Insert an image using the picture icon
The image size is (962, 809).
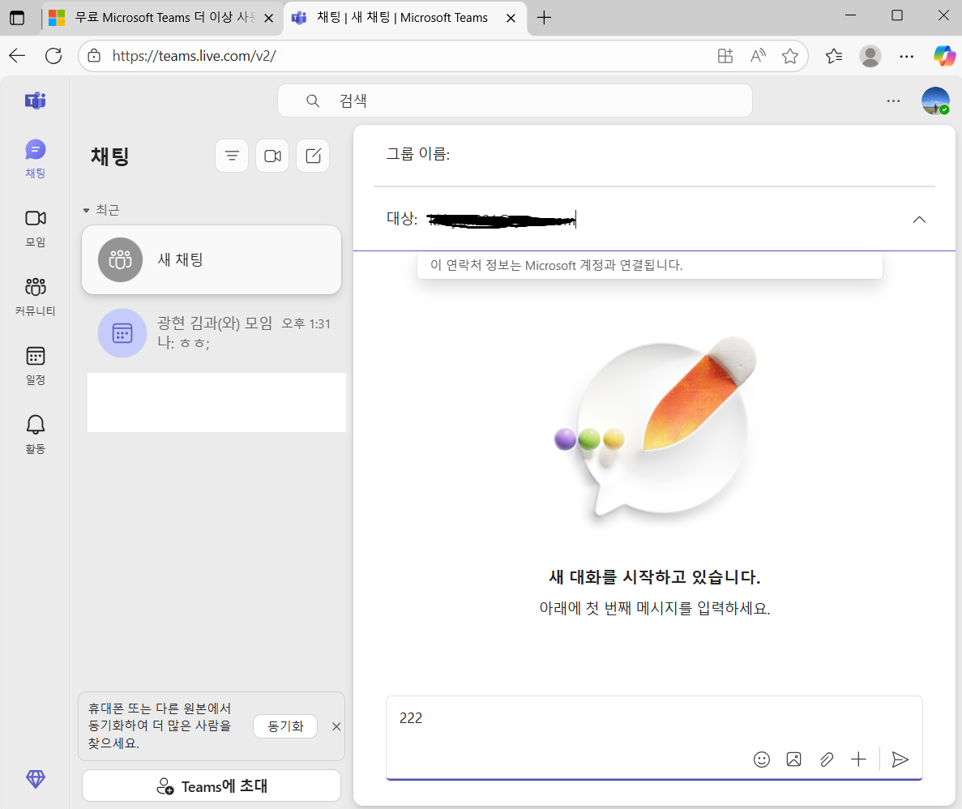click(x=793, y=760)
